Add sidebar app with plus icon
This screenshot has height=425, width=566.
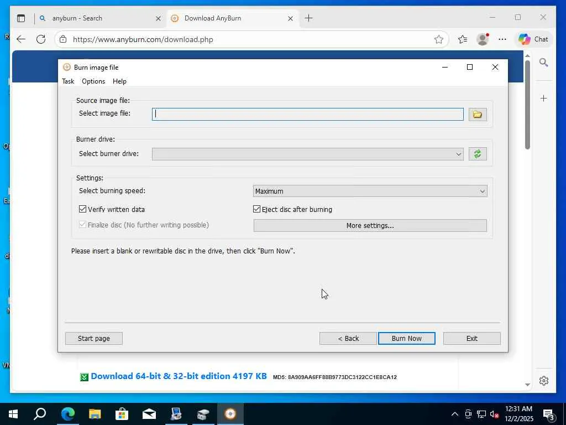pos(544,99)
